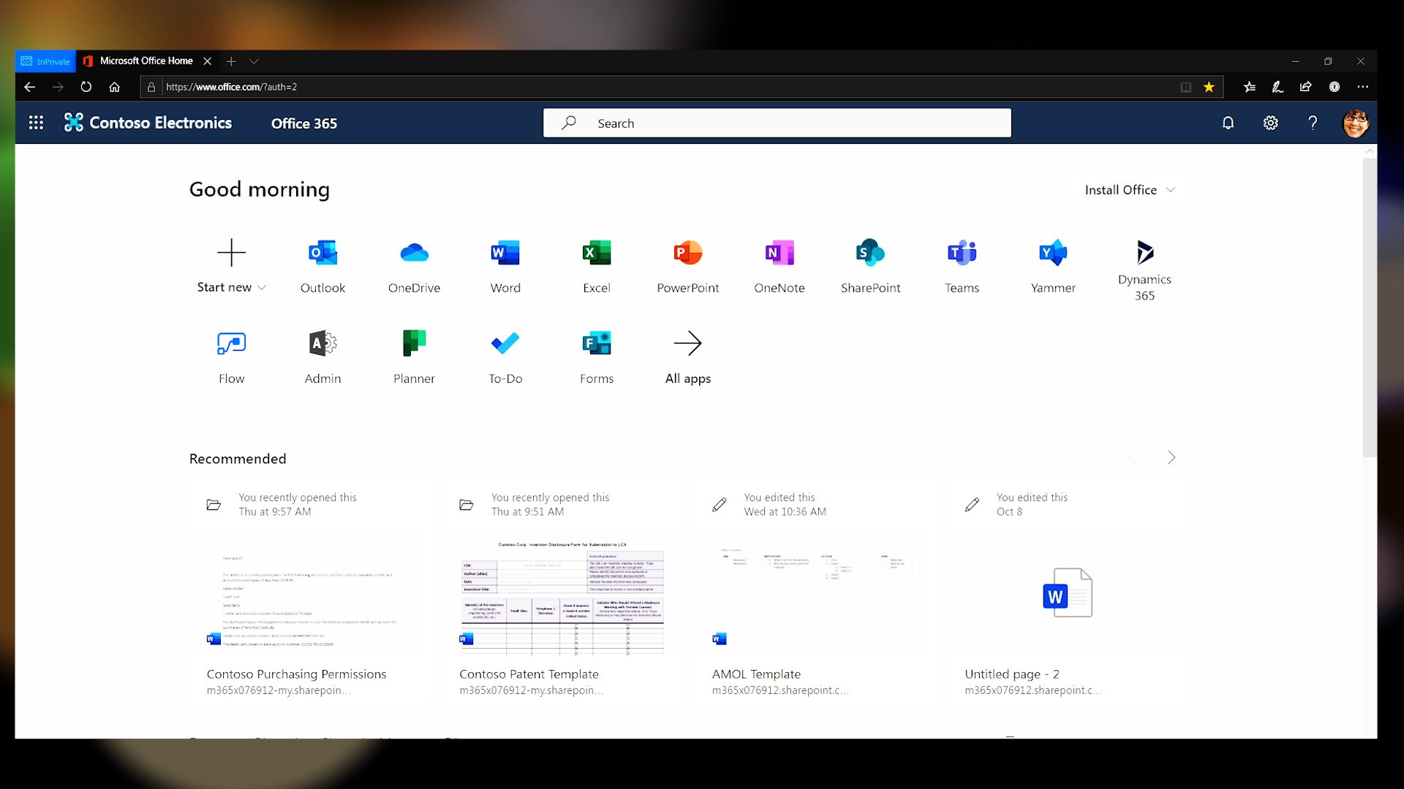Open the SharePoint app
The width and height of the screenshot is (1404, 789).
(x=870, y=267)
